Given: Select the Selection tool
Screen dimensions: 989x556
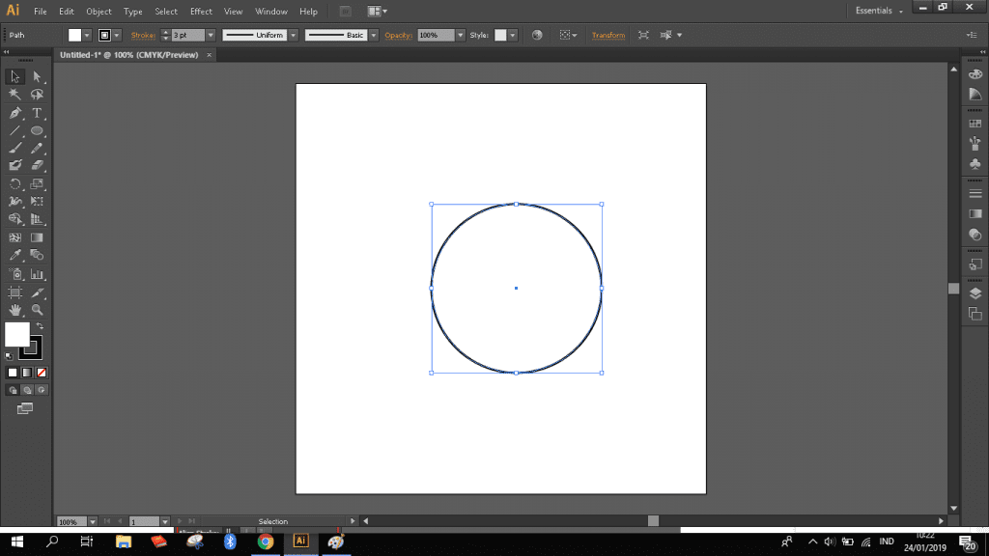Looking at the screenshot, I should click(x=14, y=76).
